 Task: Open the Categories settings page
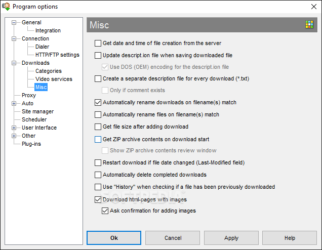point(49,71)
